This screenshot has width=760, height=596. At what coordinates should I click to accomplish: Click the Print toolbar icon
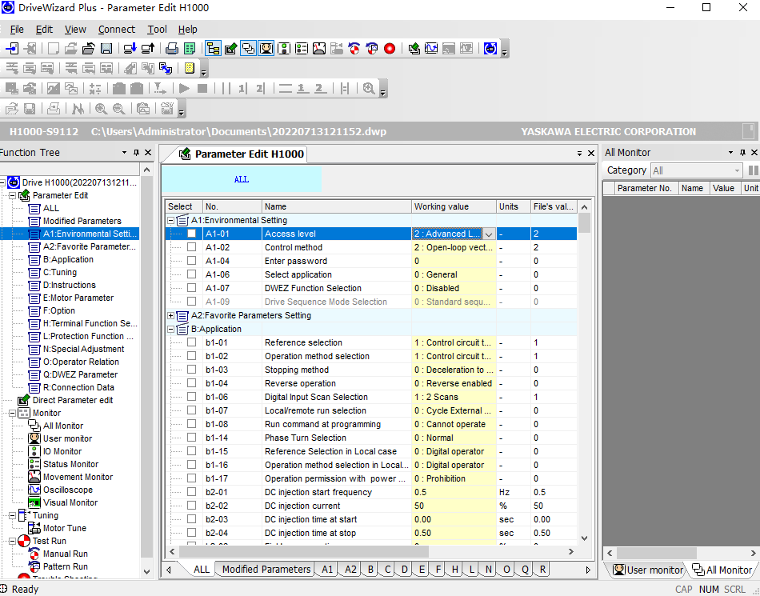(x=171, y=49)
